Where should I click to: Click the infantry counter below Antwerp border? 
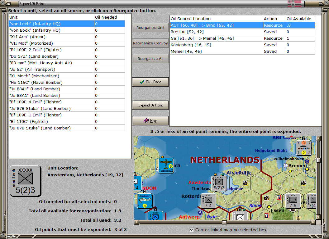[240, 216]
